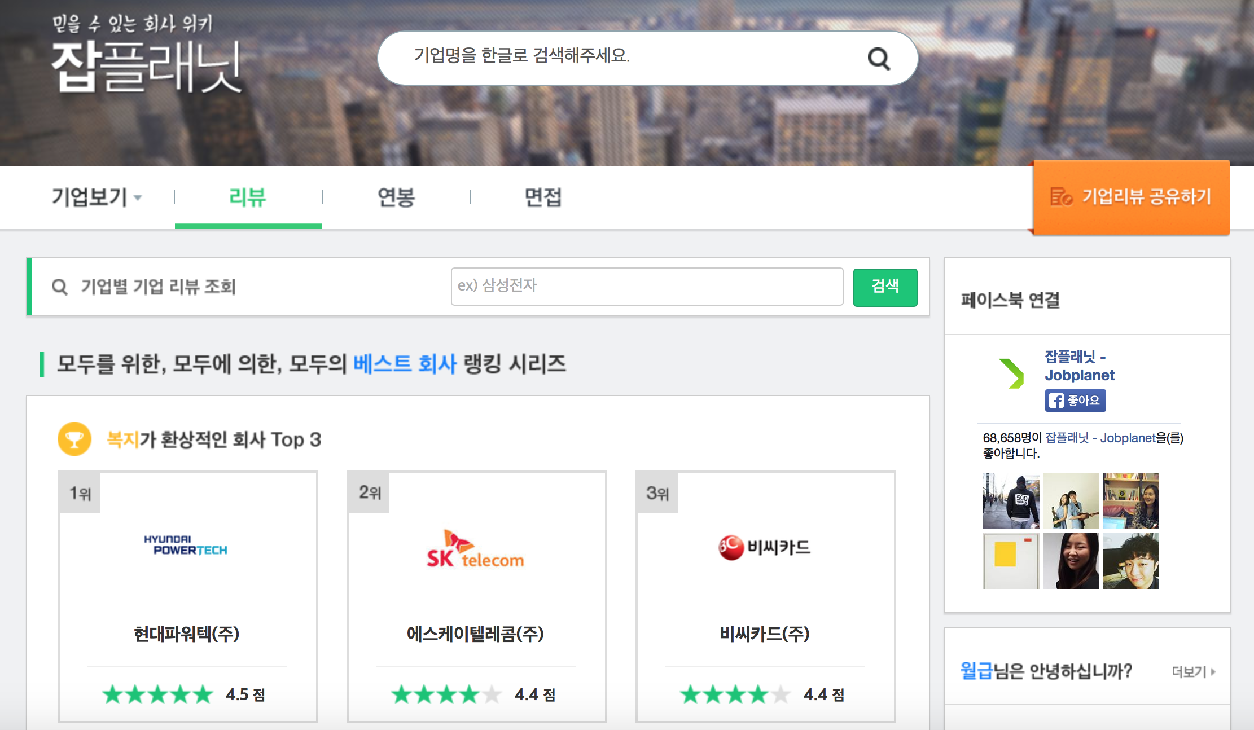The image size is (1254, 730).
Task: Click the orange 기업리뷰 공유하기 button
Action: click(1131, 197)
